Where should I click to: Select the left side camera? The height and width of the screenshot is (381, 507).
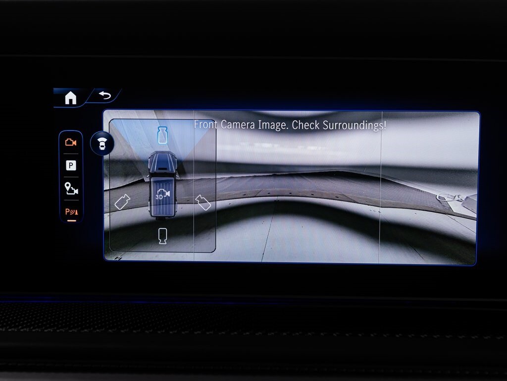[x=123, y=202]
